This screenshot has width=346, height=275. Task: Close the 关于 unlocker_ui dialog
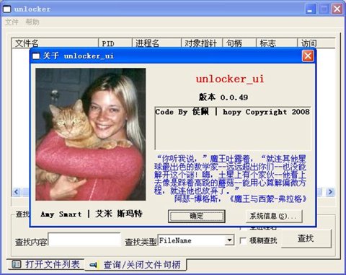(308, 56)
